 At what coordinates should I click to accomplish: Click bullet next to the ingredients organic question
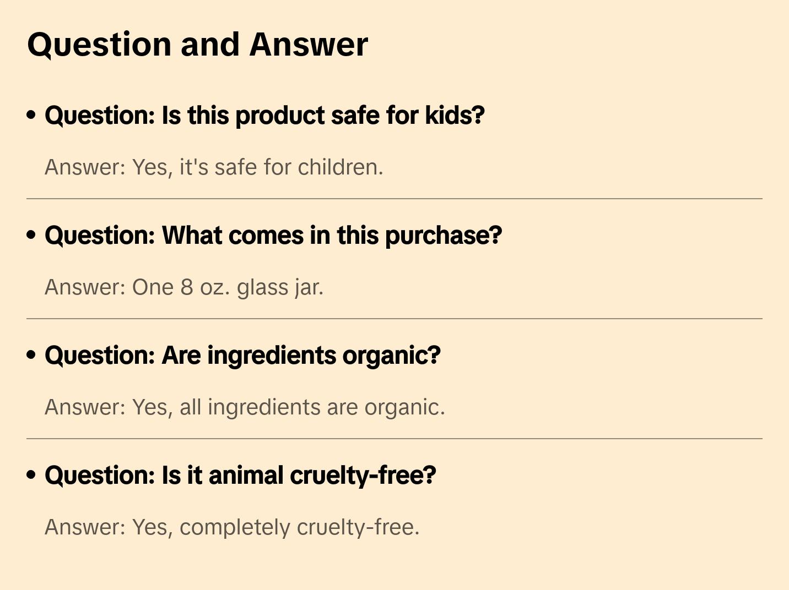31,355
